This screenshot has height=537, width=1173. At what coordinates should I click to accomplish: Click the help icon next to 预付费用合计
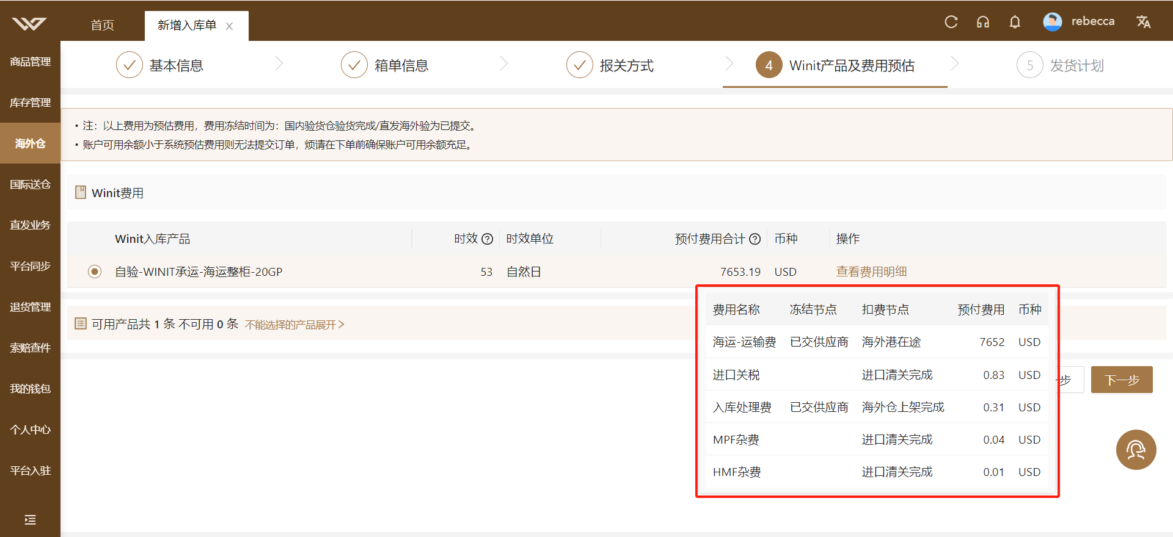point(755,239)
